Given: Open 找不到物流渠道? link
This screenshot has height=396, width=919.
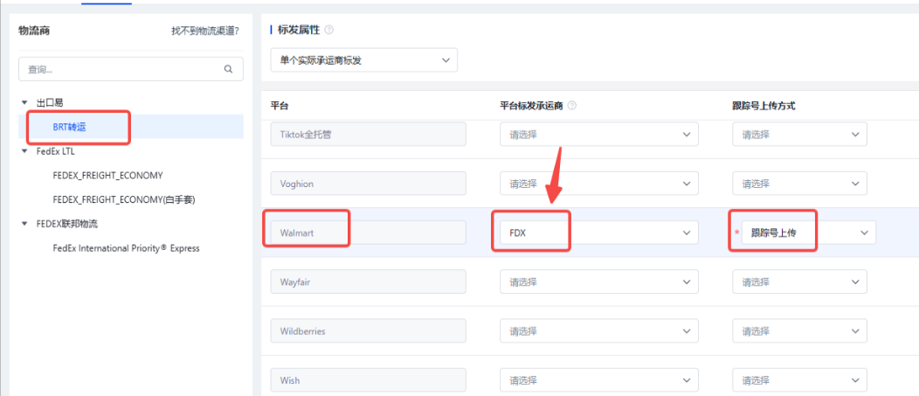Looking at the screenshot, I should pos(204,31).
